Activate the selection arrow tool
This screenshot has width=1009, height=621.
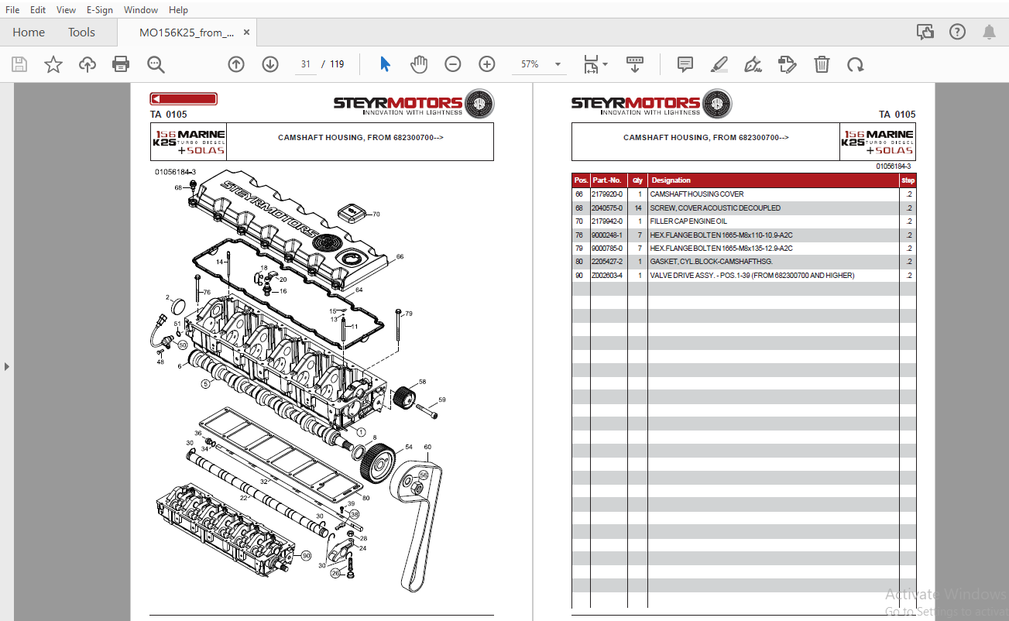tap(385, 64)
